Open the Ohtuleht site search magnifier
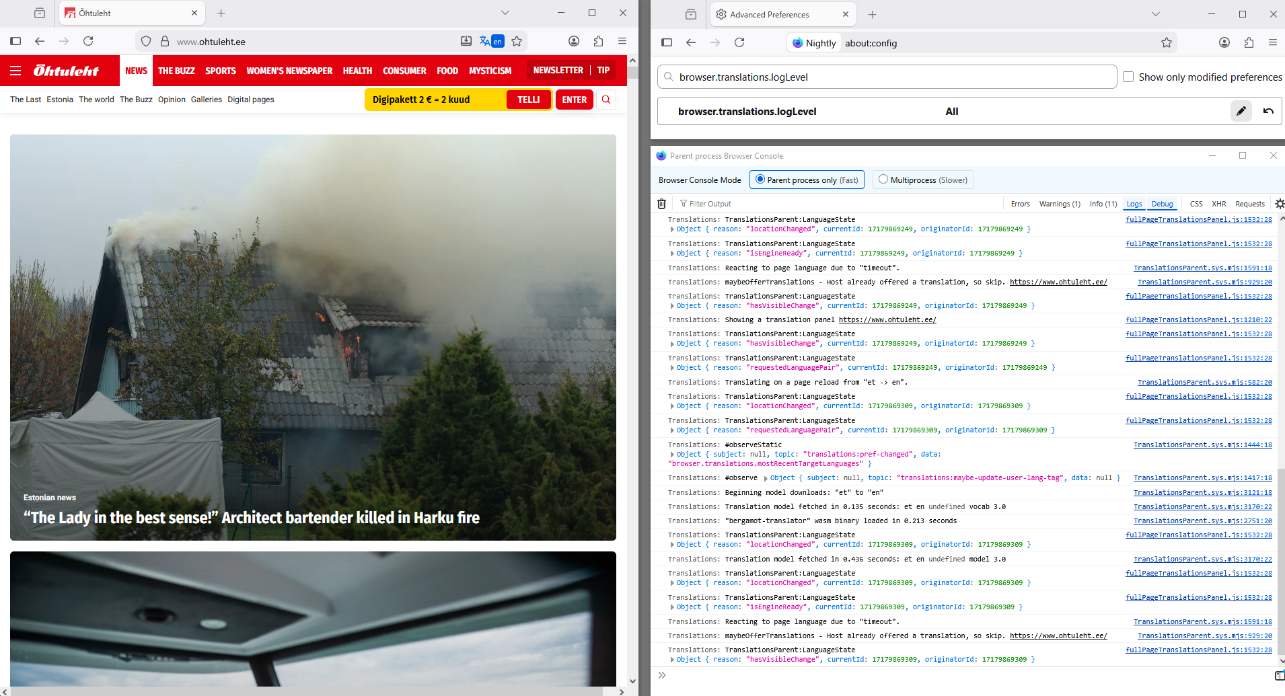The height and width of the screenshot is (696, 1285). 606,100
